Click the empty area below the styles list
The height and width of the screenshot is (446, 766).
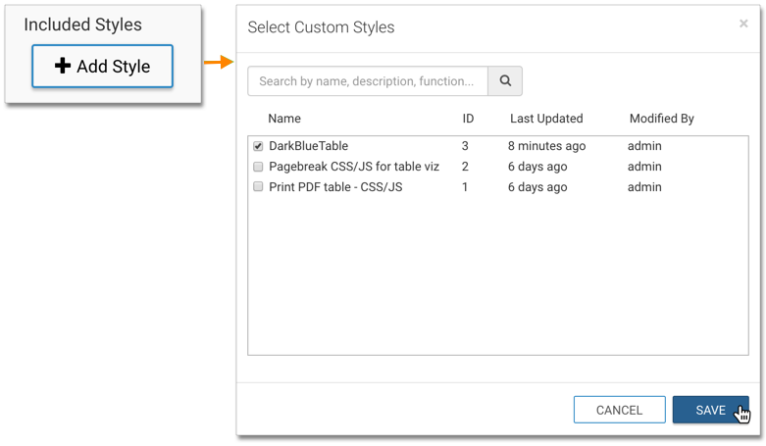(x=498, y=284)
